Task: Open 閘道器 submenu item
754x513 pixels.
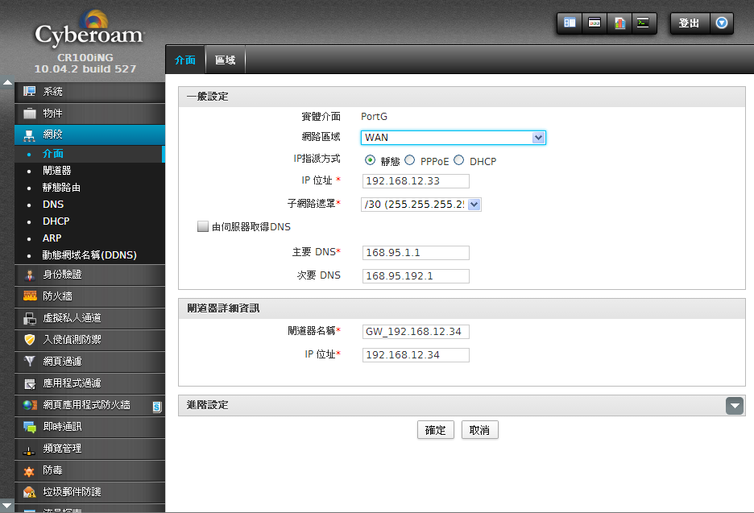Action: pos(56,171)
